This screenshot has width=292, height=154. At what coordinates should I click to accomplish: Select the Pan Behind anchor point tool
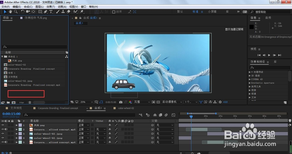coord(33,12)
